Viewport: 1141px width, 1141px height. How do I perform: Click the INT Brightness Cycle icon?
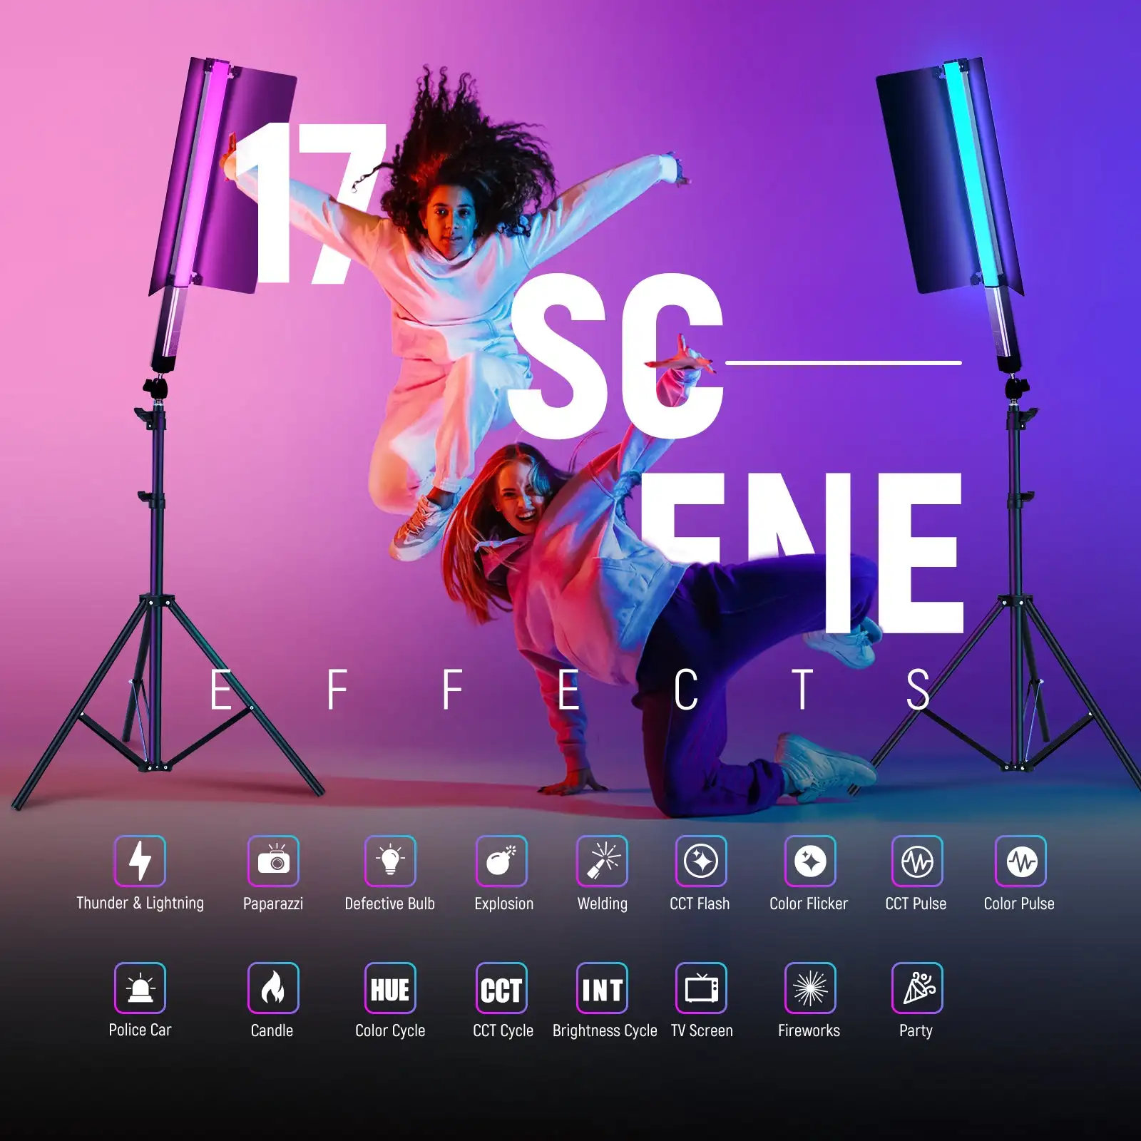pos(602,988)
